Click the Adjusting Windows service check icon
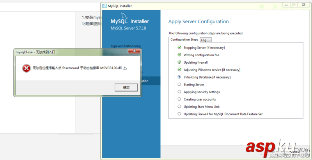Viewport: 312px width, 160px height. pos(179,70)
